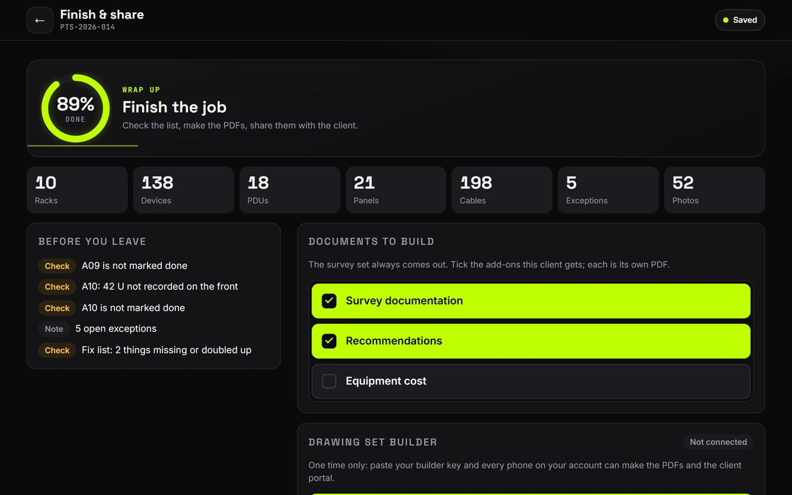
Task: Click the 89% done progress ring
Action: tap(76, 108)
